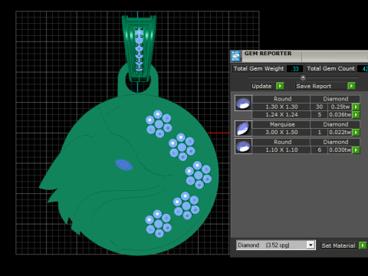Click the 0.25tw weight cell
The height and width of the screenshot is (276, 368).
(340, 107)
